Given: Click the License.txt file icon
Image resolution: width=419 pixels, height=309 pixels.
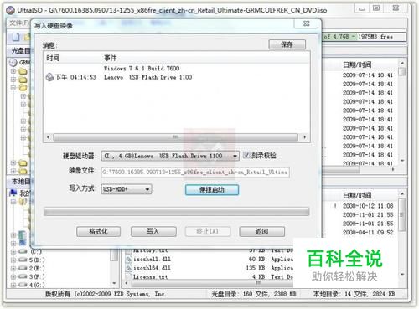Looking at the screenshot, I should point(128,277).
